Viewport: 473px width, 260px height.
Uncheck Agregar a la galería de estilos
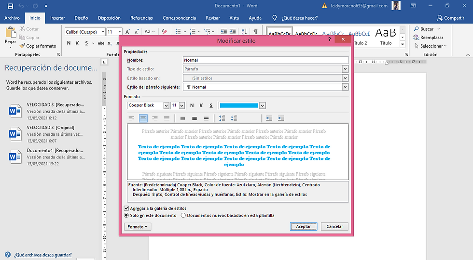point(126,208)
